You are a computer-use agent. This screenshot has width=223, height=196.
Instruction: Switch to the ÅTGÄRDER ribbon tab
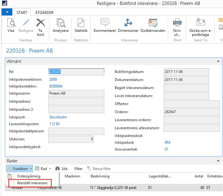click(x=44, y=13)
